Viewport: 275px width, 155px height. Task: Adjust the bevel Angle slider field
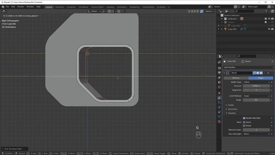click(256, 100)
